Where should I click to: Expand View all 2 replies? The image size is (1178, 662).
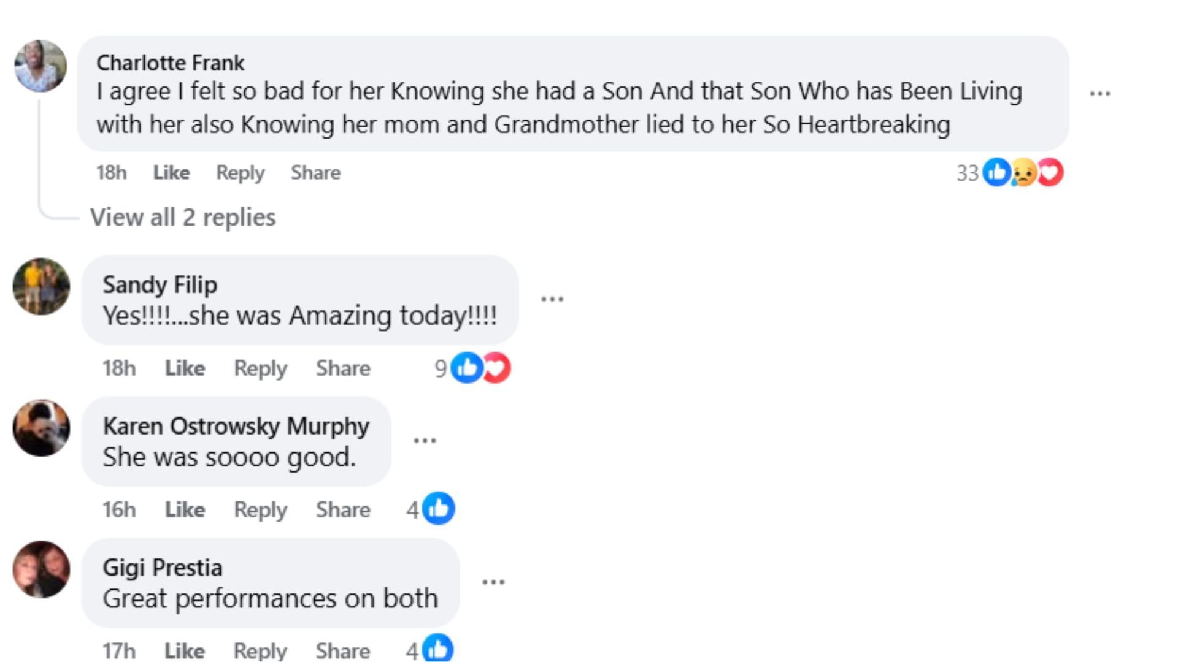pos(183,218)
